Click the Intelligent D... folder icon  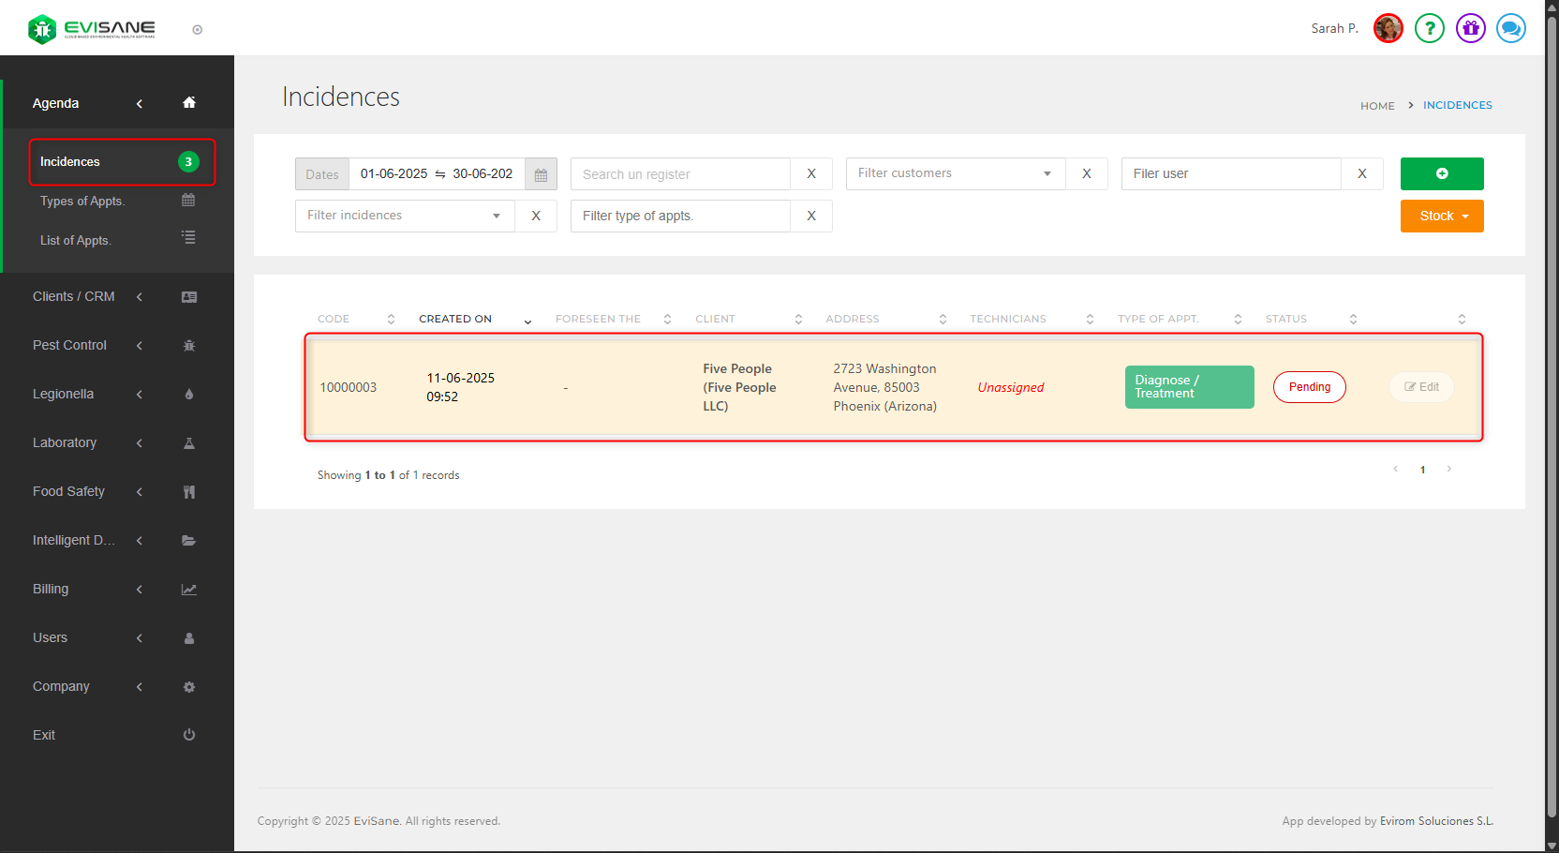(x=189, y=541)
